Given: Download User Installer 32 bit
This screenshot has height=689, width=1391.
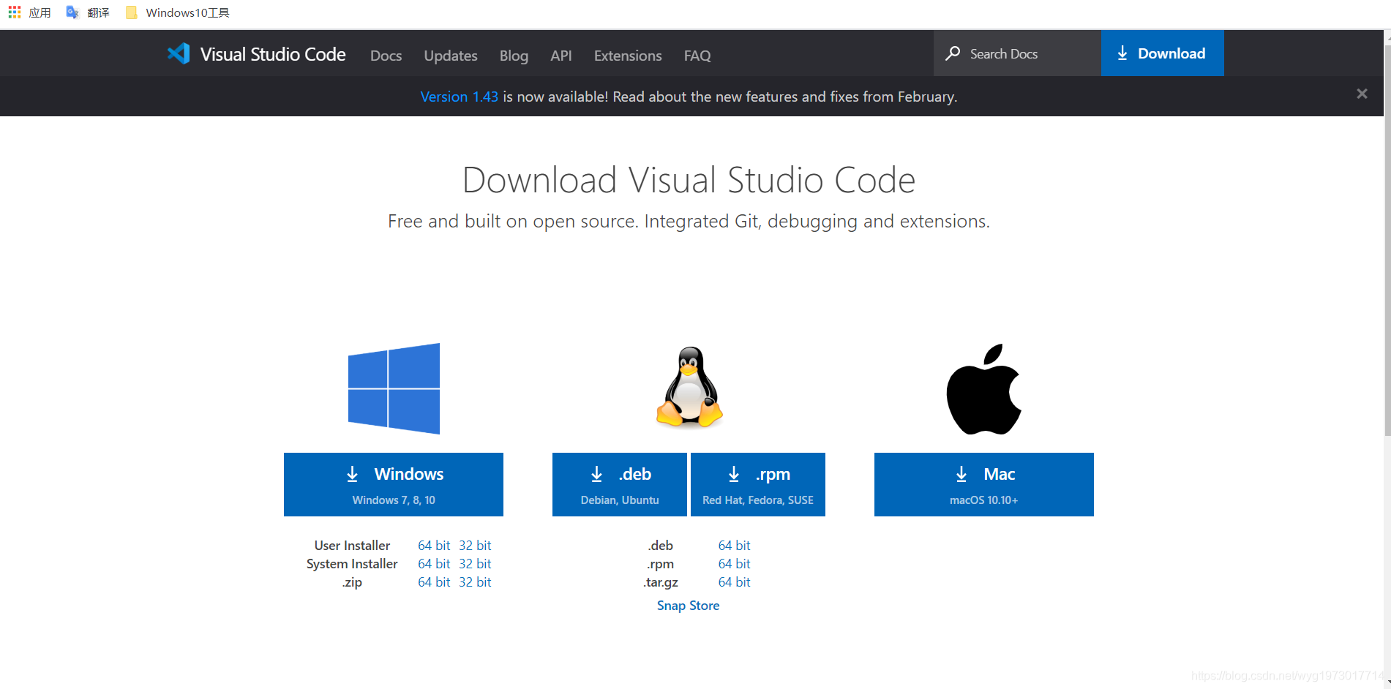Looking at the screenshot, I should click(475, 546).
